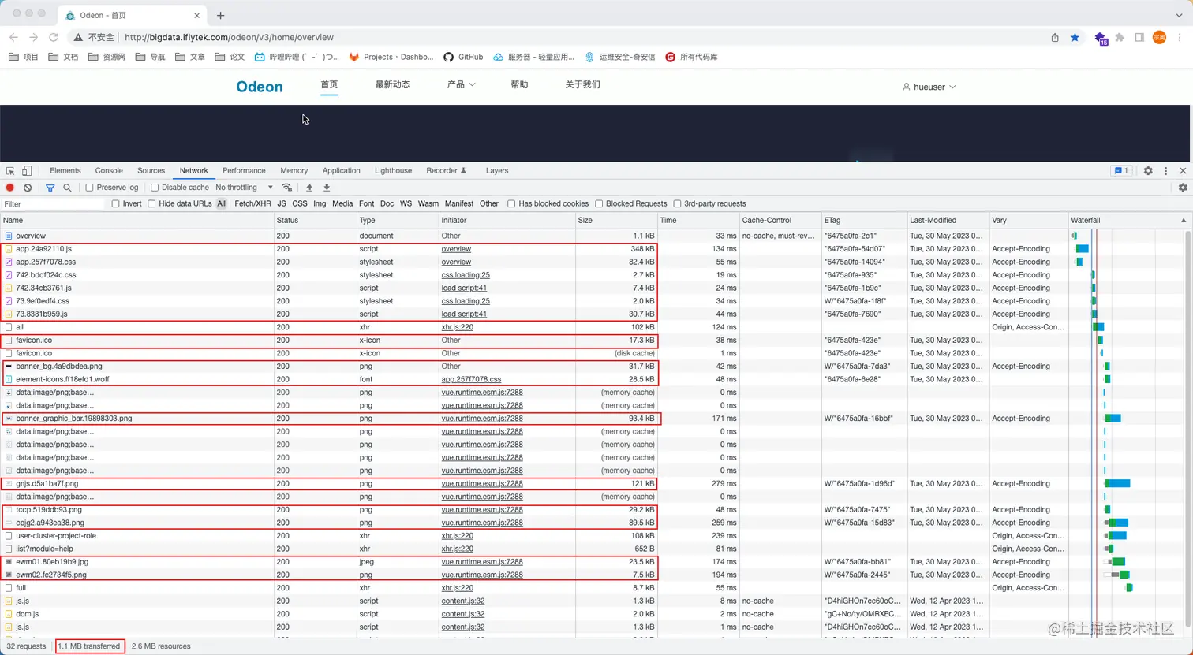1193x655 pixels.
Task: Enable Disable cache checkbox
Action: pos(155,188)
